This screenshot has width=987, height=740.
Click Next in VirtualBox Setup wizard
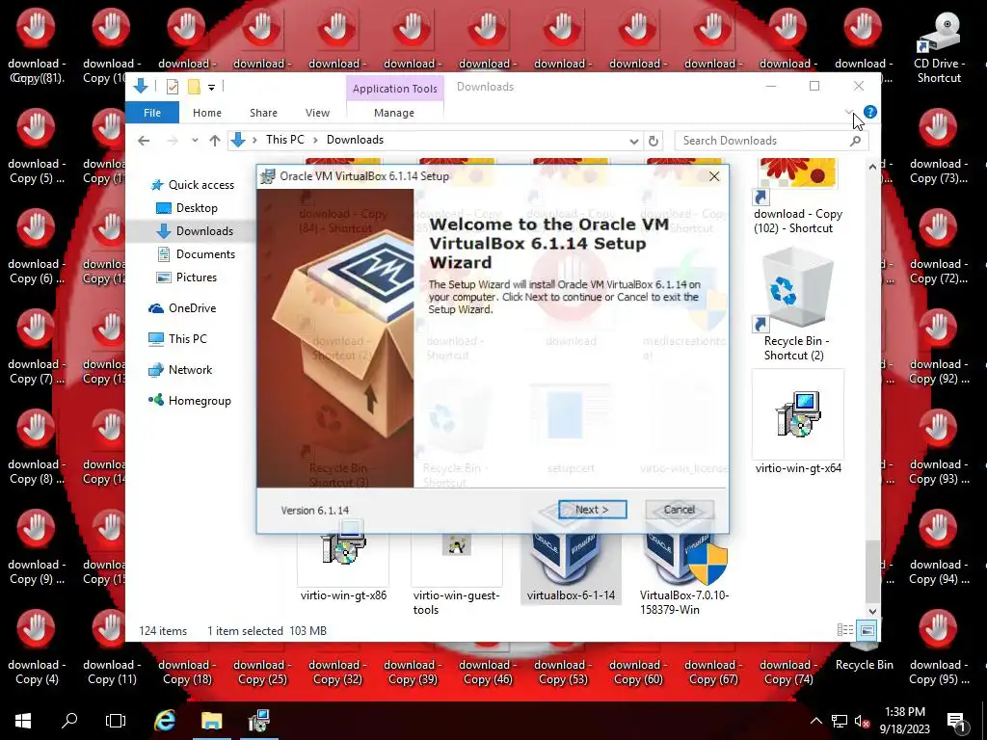tap(593, 510)
